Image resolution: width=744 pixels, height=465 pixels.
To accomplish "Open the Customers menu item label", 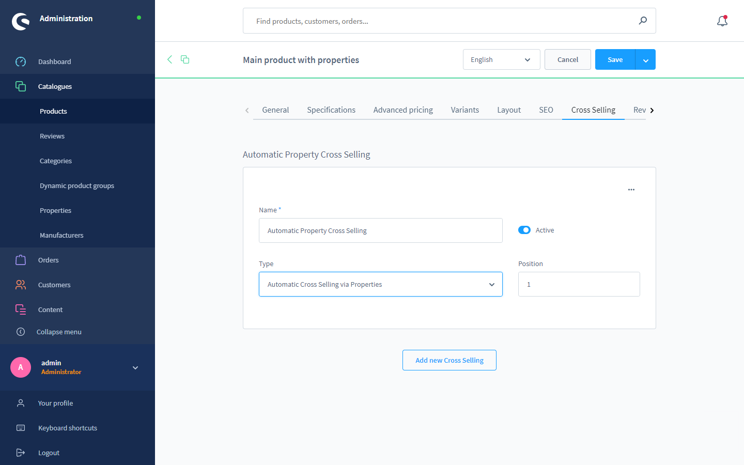I will click(x=54, y=285).
